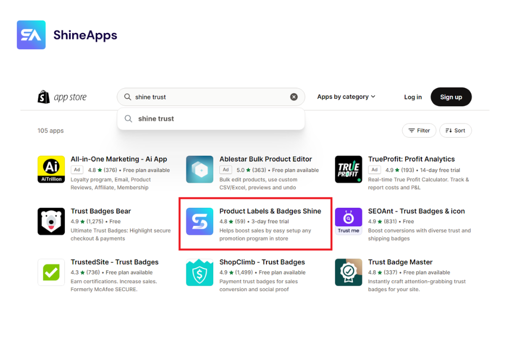Clear the search field with the X icon
This screenshot has height=349, width=510.
tap(294, 97)
